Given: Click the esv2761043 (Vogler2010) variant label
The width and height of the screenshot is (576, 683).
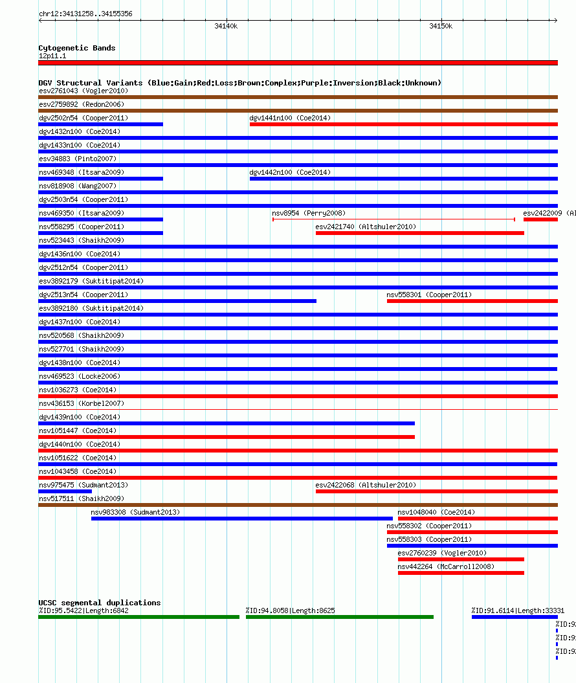Looking at the screenshot, I should click(83, 91).
